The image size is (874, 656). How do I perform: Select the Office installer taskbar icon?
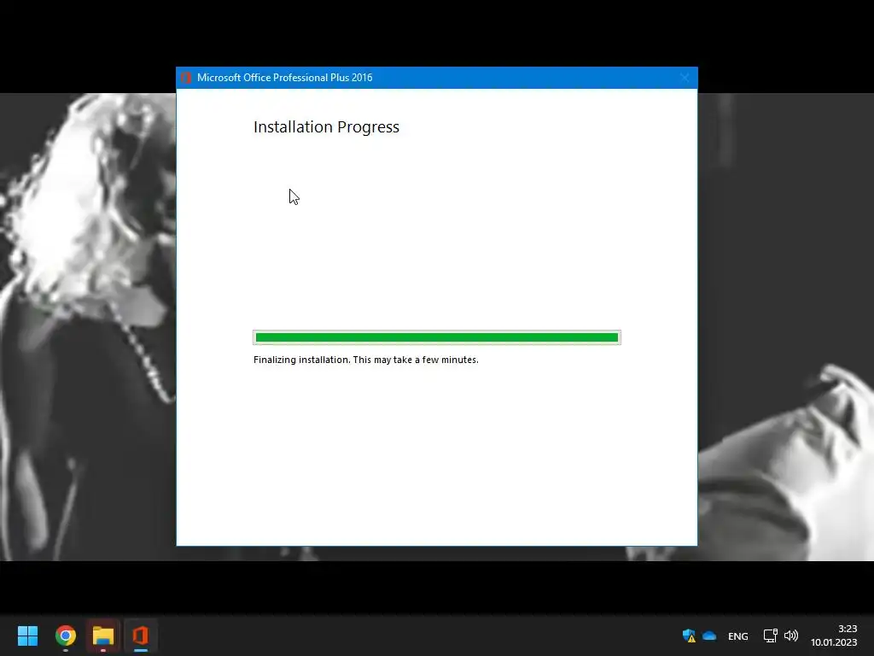click(x=141, y=635)
